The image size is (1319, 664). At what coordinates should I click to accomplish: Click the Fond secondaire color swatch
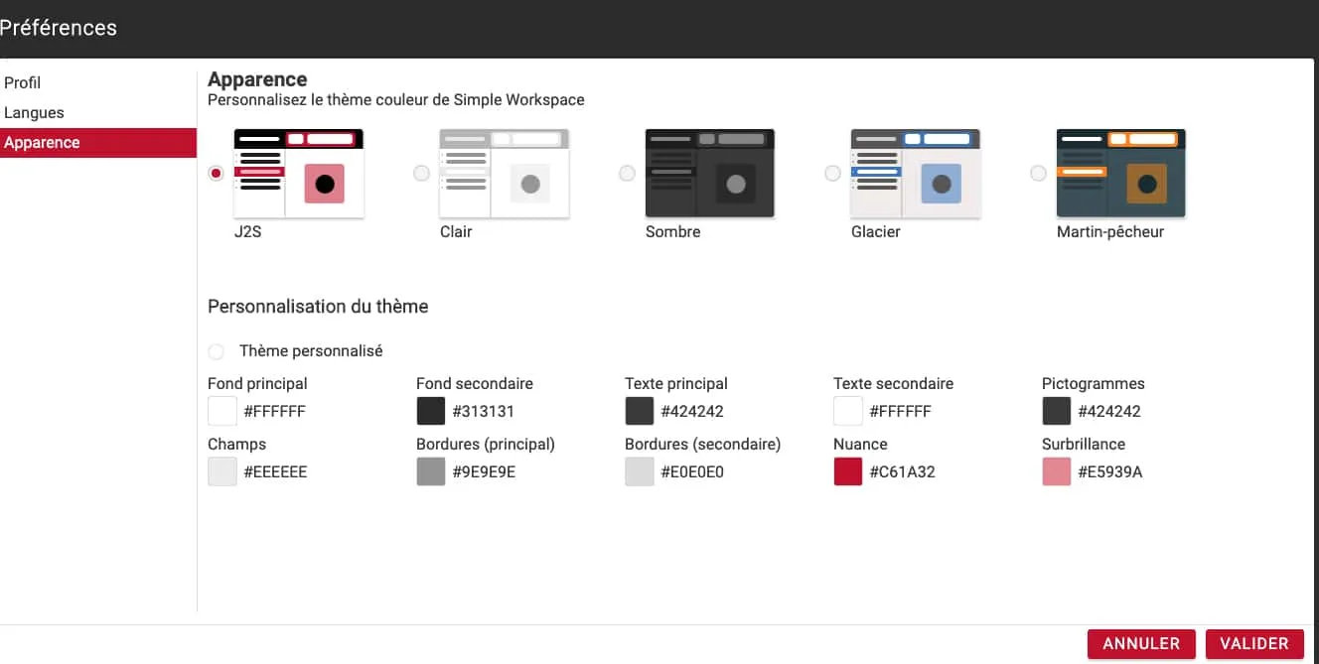click(x=431, y=412)
